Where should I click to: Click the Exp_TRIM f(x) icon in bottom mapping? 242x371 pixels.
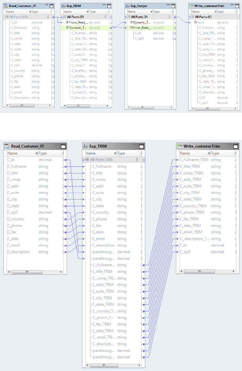pos(86,146)
